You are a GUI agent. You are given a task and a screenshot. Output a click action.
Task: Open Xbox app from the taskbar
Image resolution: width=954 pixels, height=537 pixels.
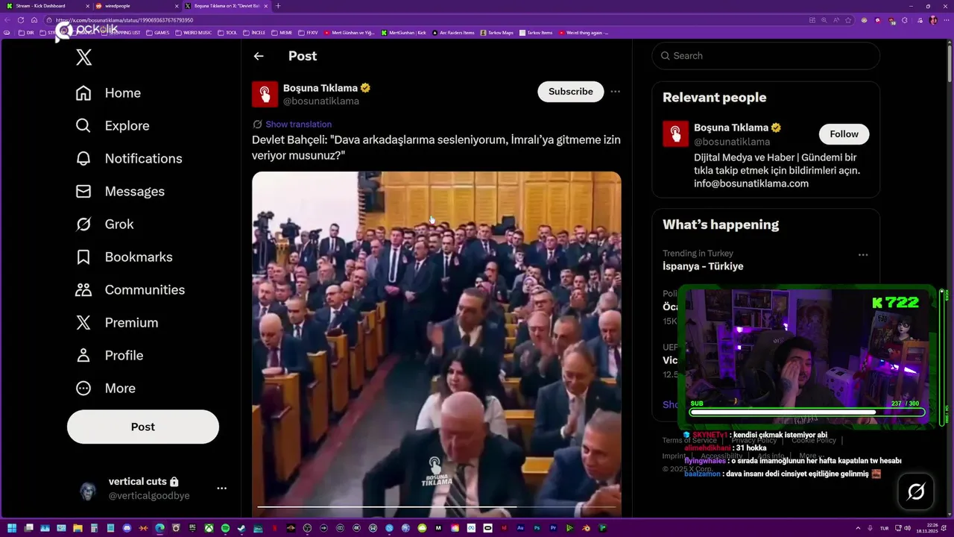(209, 528)
